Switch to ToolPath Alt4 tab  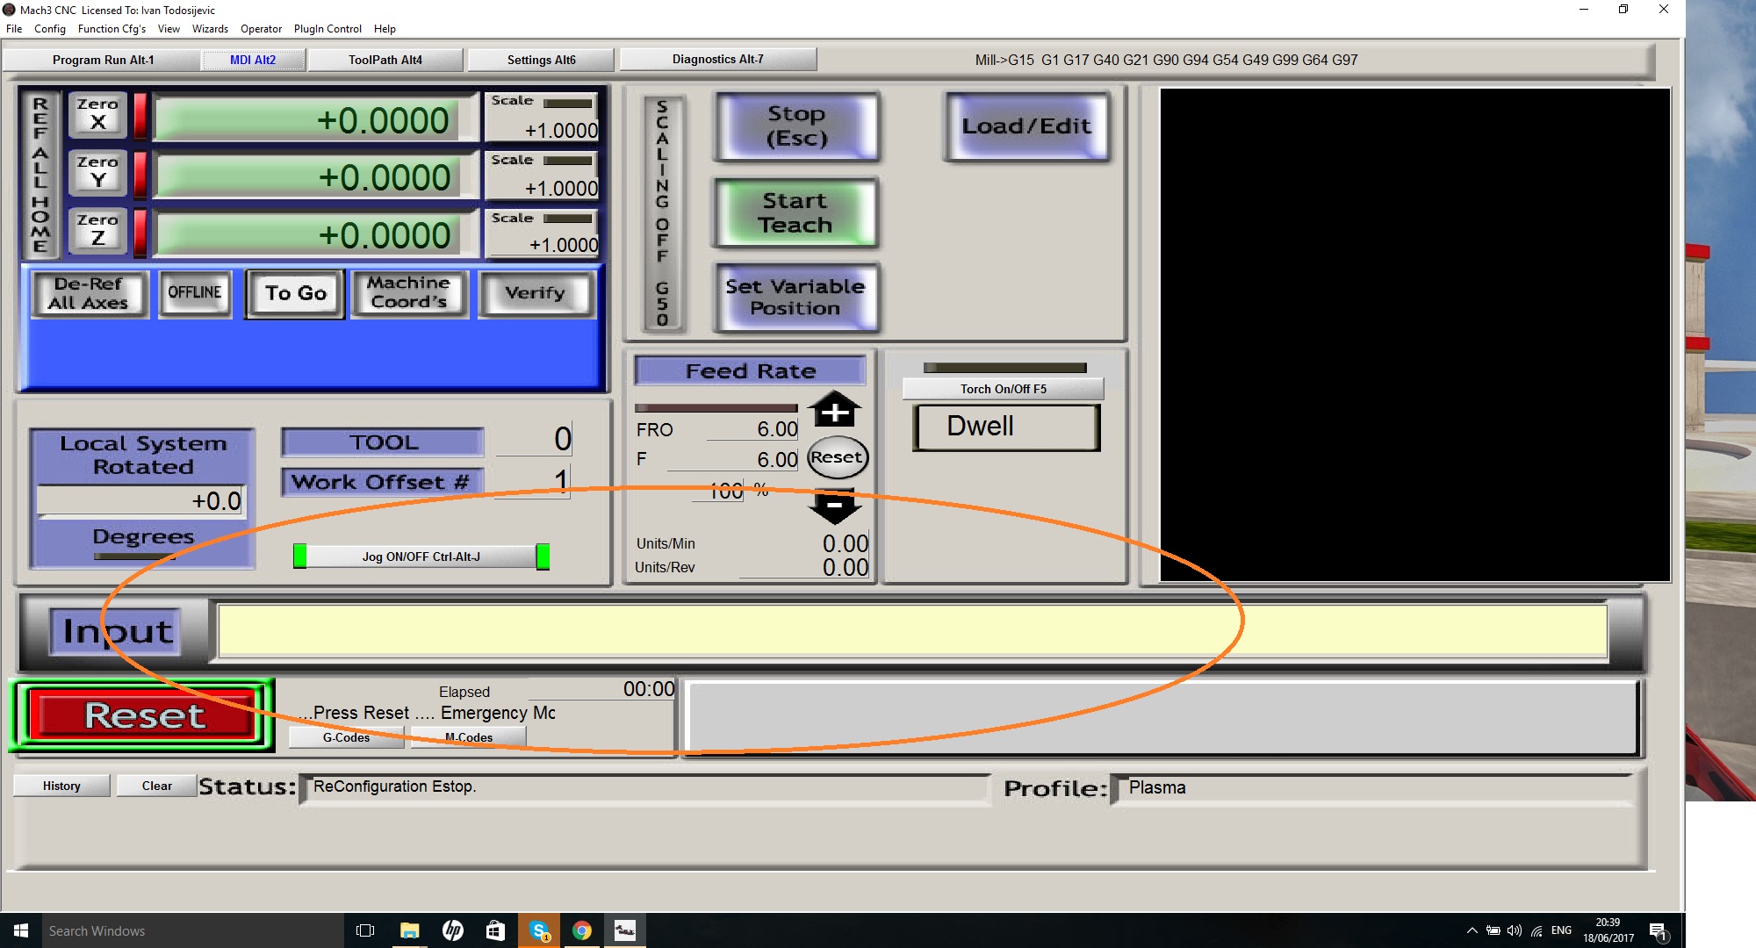385,60
